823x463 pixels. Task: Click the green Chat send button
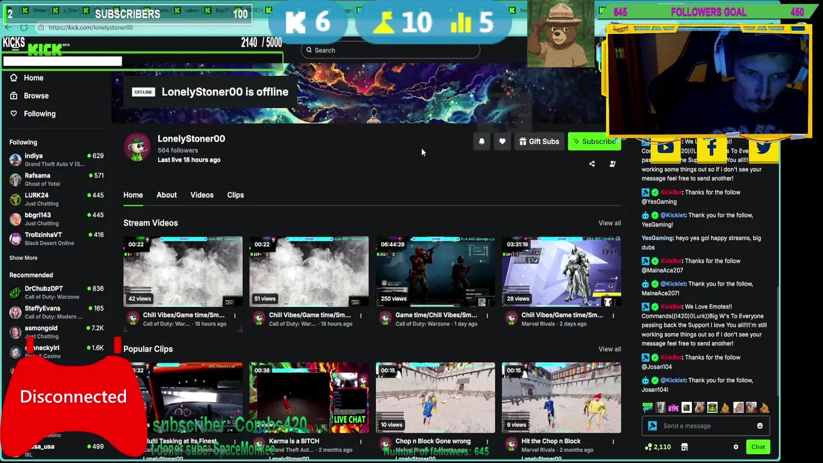coord(758,447)
